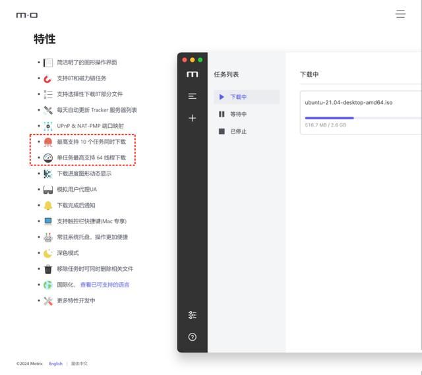
Task: Click the 特性 section heading
Action: (45, 40)
